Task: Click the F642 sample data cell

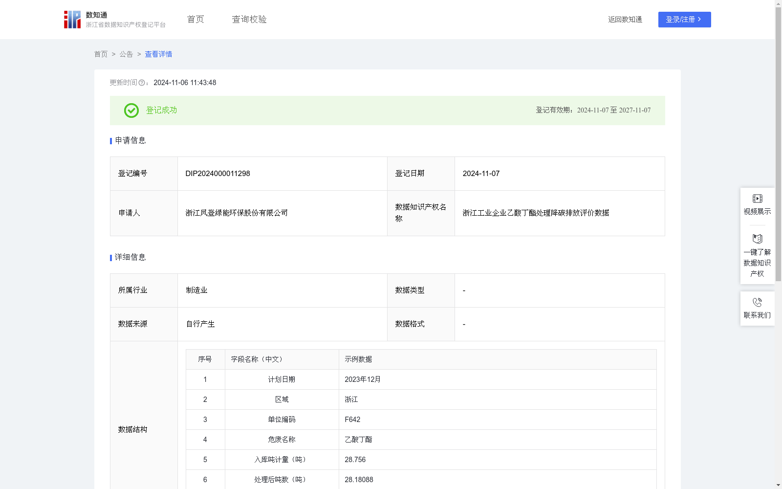Action: [x=498, y=420]
